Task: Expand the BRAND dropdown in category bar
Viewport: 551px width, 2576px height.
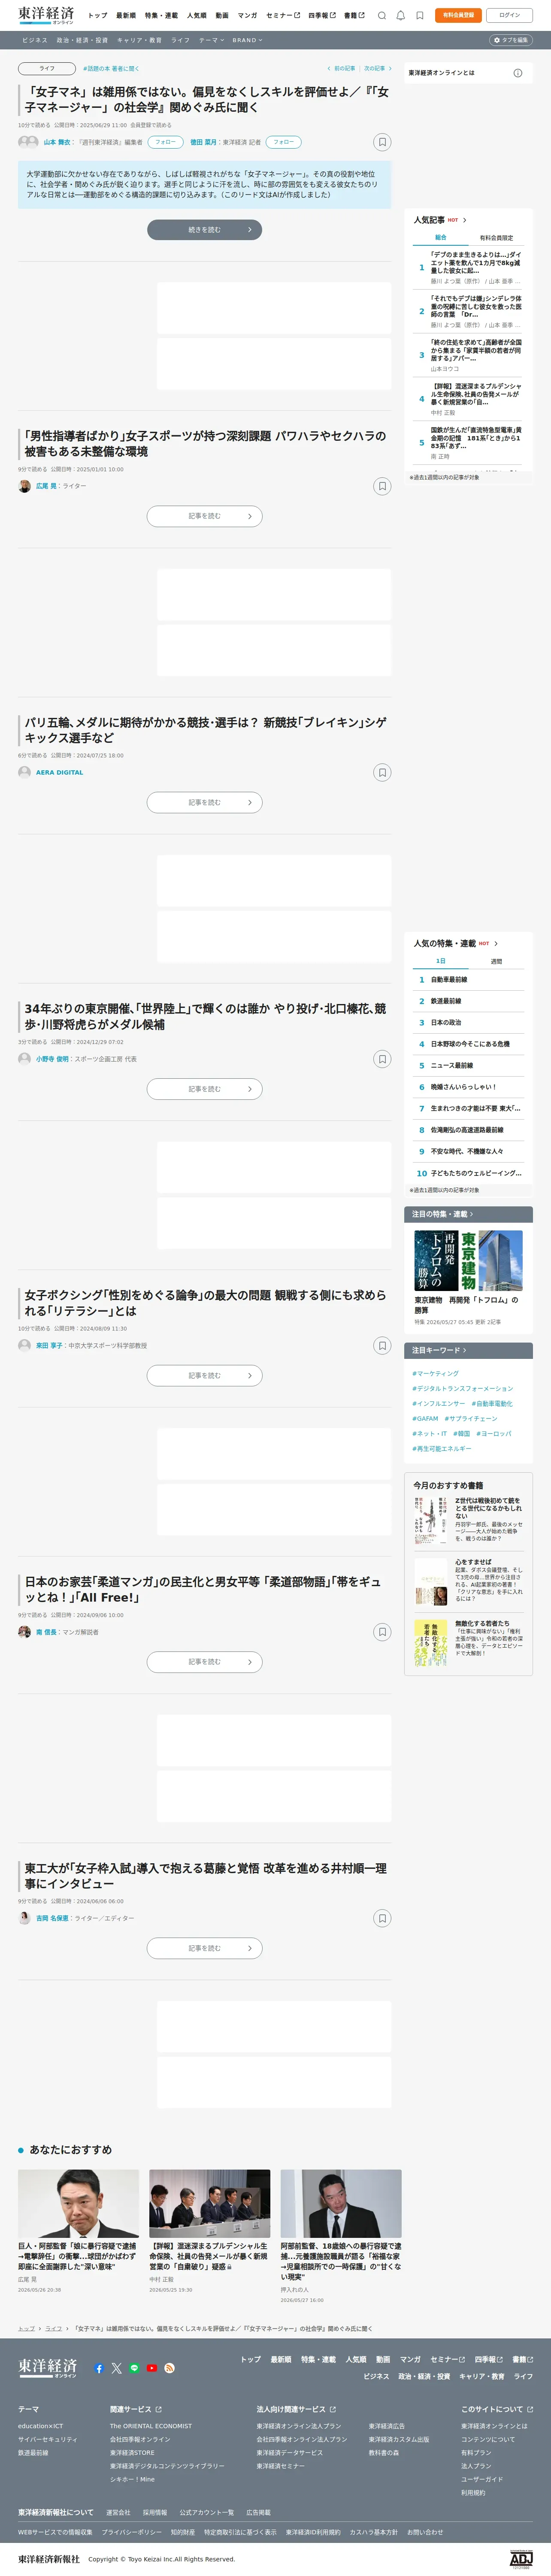Action: (x=248, y=40)
